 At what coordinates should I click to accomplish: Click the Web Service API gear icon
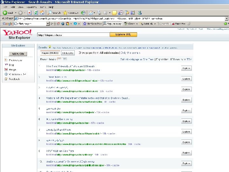pos(6,74)
